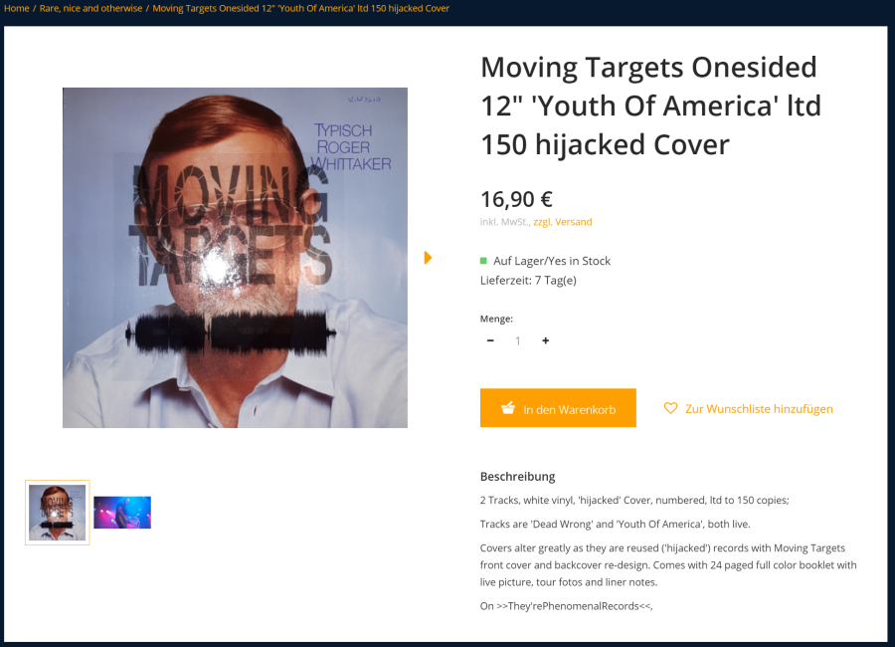895x647 pixels.
Task: Click the orange next-image arrow
Action: click(x=428, y=258)
